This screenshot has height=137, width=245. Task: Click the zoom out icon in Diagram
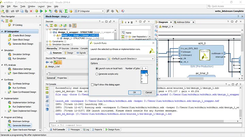click(x=156, y=35)
